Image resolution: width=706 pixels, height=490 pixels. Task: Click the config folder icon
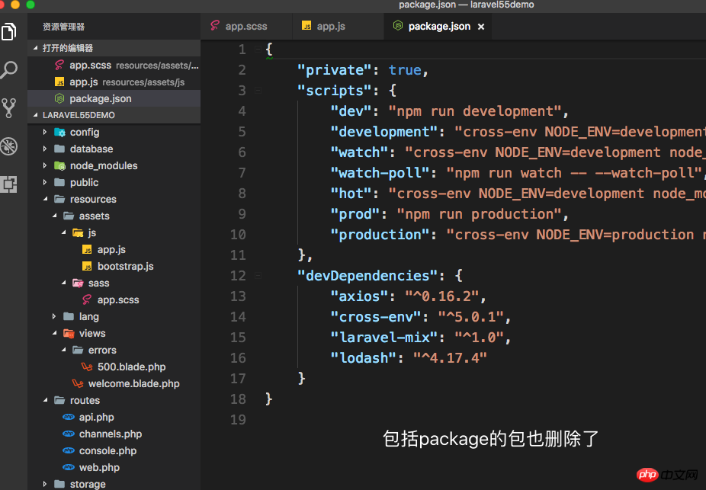click(59, 132)
